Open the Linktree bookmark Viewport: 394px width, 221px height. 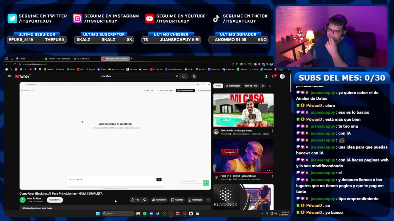(x=242, y=69)
